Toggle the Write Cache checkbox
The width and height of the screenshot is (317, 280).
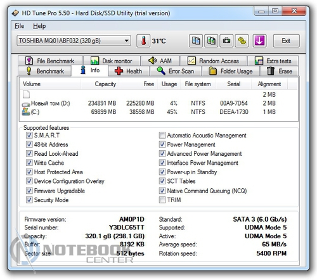pos(29,163)
